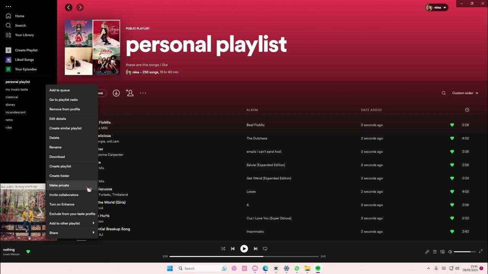Unlike the Get Weird (Expanded Edition) track
The width and height of the screenshot is (488, 274).
coord(452,178)
